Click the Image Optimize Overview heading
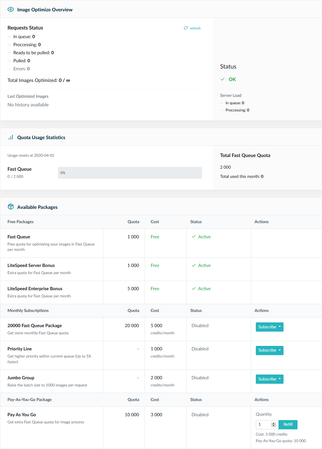This screenshot has width=322, height=449. pos(45,10)
